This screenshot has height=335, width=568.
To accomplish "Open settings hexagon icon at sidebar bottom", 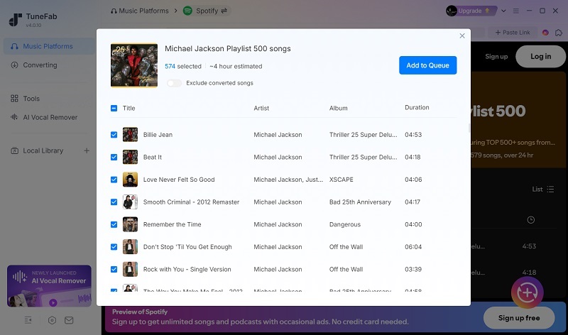I will (x=52, y=320).
